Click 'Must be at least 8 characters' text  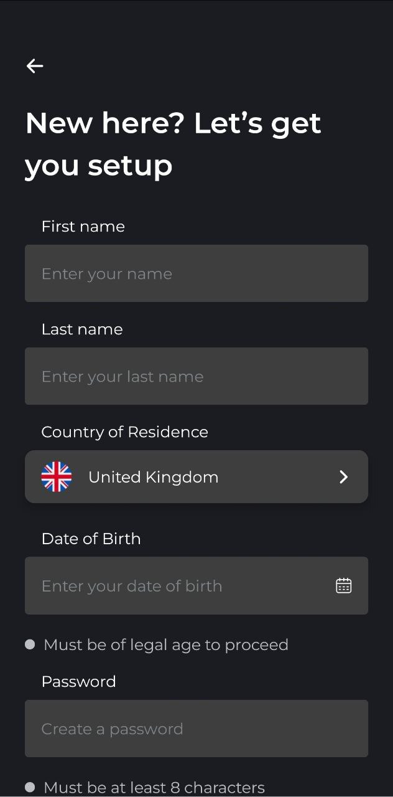tap(154, 788)
